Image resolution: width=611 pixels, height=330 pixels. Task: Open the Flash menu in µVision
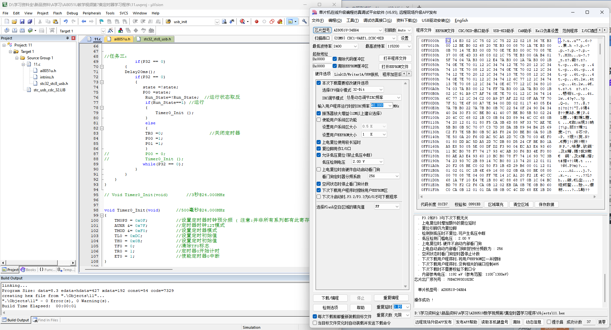[x=57, y=13]
